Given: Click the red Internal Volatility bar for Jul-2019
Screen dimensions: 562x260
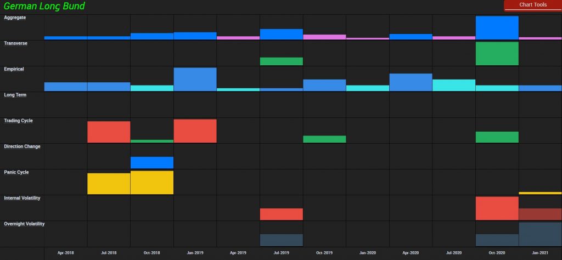Looking at the screenshot, I should (x=282, y=214).
